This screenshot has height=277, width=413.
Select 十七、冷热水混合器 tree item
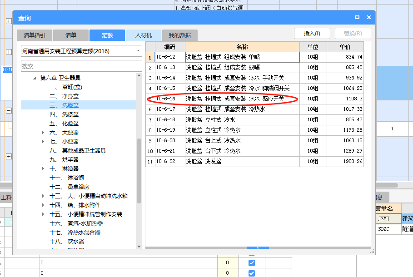pos(75,232)
